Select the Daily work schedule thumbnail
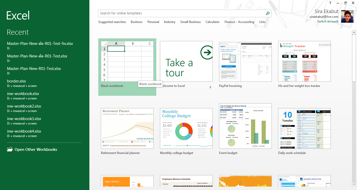 (x=304, y=128)
